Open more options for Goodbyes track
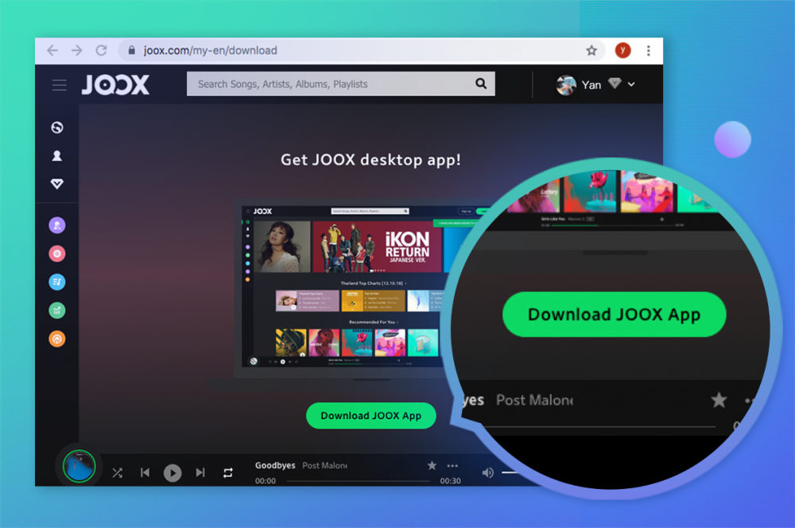Image resolution: width=795 pixels, height=528 pixels. (452, 465)
